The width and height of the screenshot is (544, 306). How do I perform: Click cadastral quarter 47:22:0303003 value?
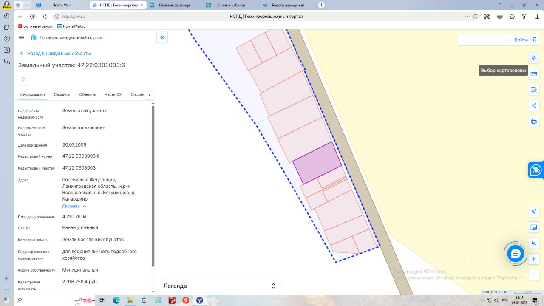[x=79, y=168]
